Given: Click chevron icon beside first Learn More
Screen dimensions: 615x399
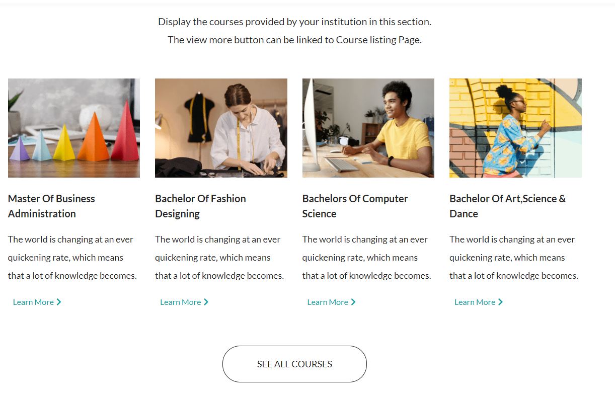Looking at the screenshot, I should point(59,302).
